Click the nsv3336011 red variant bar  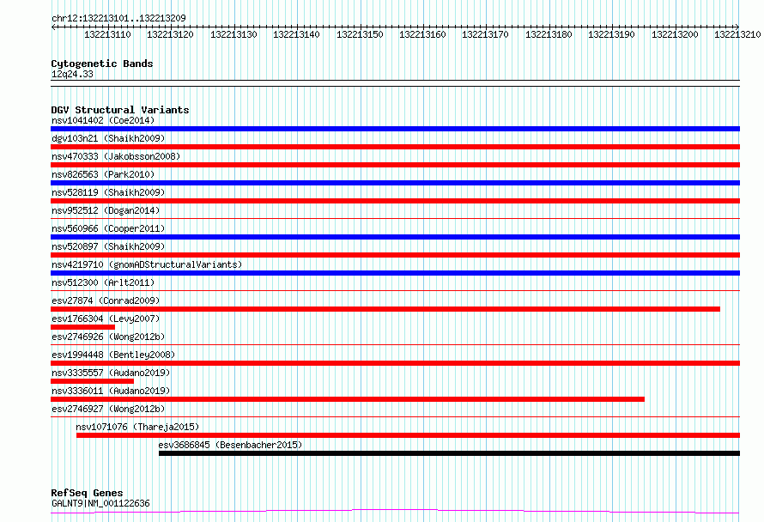point(348,399)
